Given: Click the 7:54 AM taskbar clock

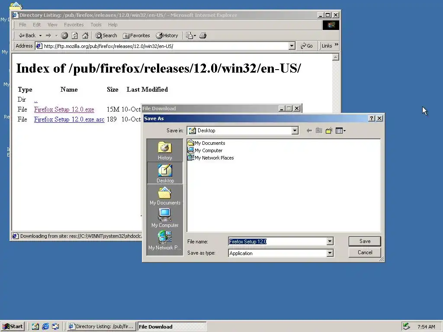Looking at the screenshot, I should tap(426, 327).
